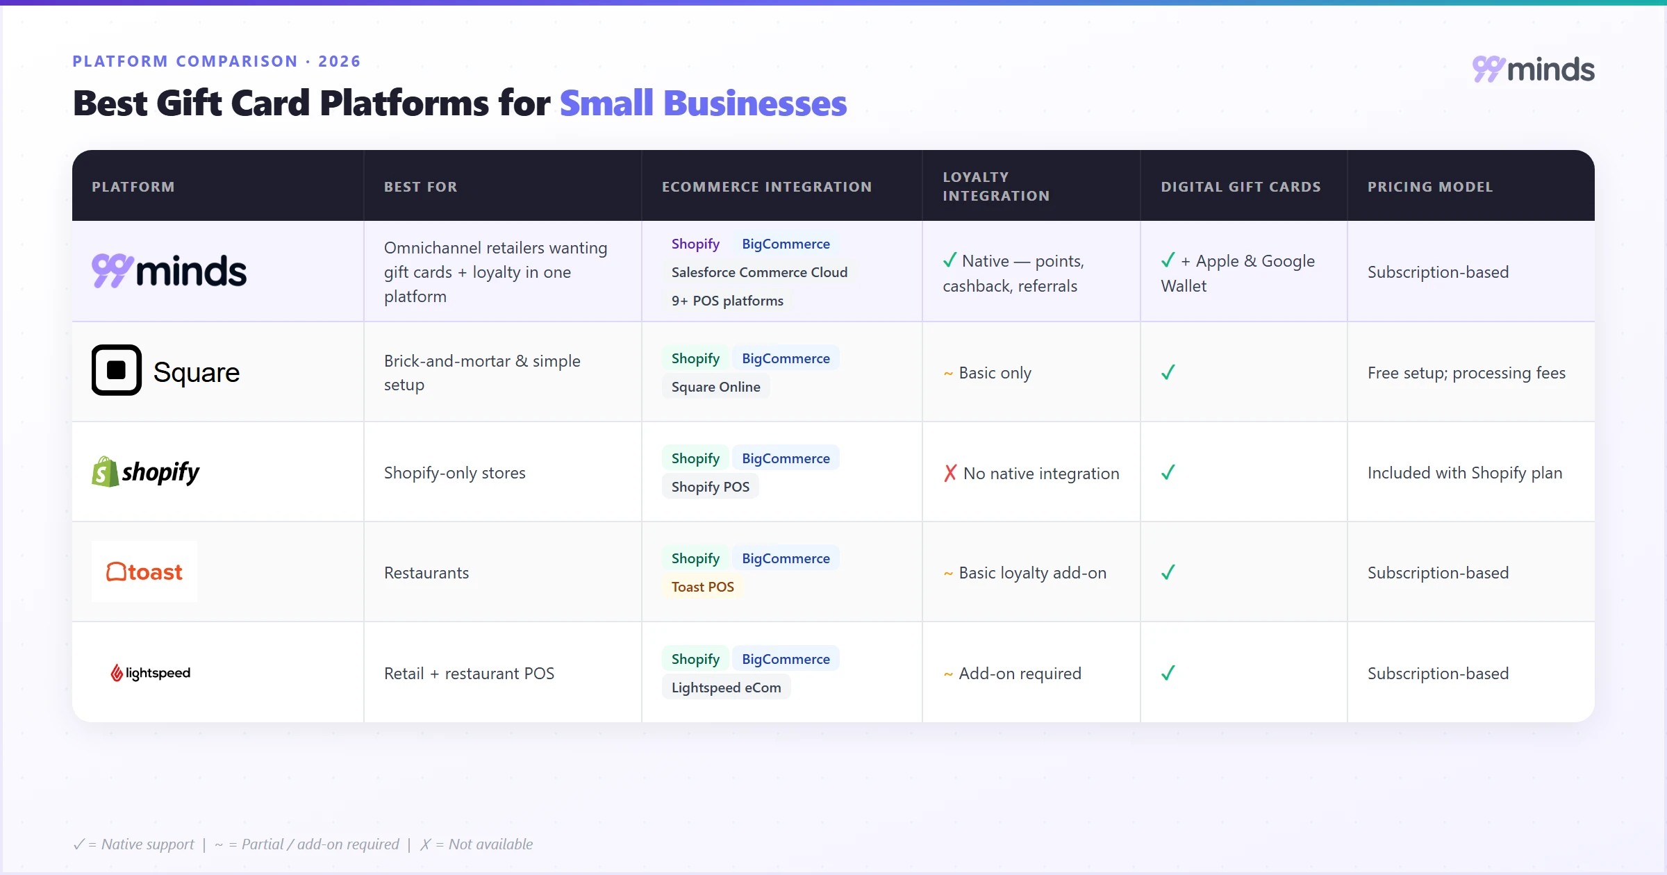Click the green checkmark in Toast's digital gift cards cell
1667x875 pixels.
(1168, 572)
